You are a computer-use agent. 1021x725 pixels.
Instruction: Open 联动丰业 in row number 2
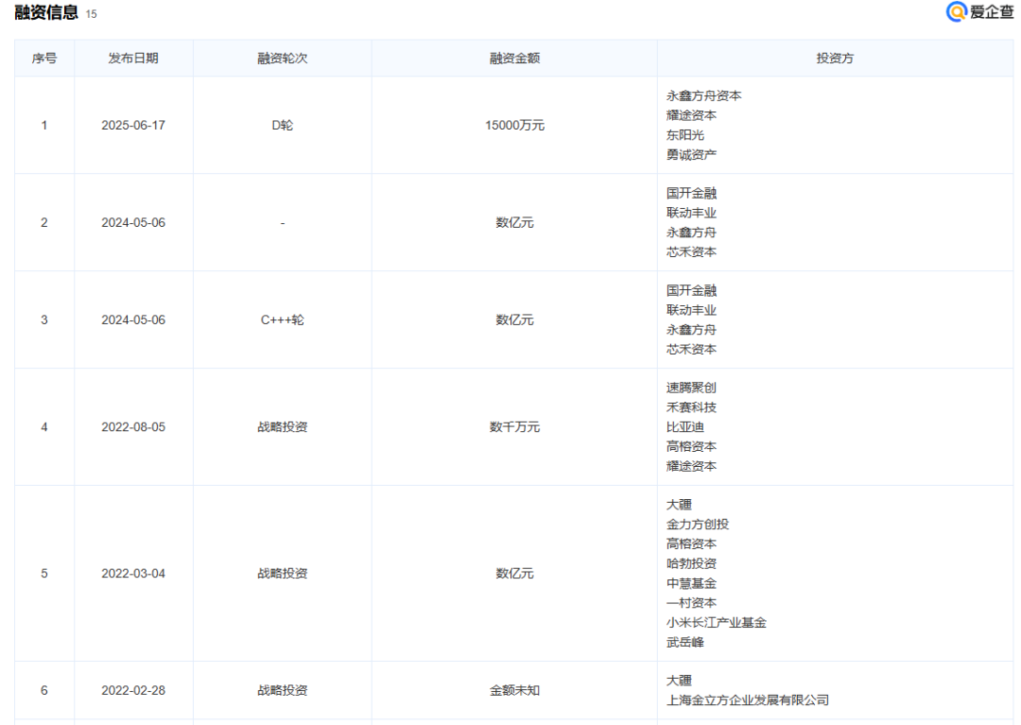click(x=691, y=213)
